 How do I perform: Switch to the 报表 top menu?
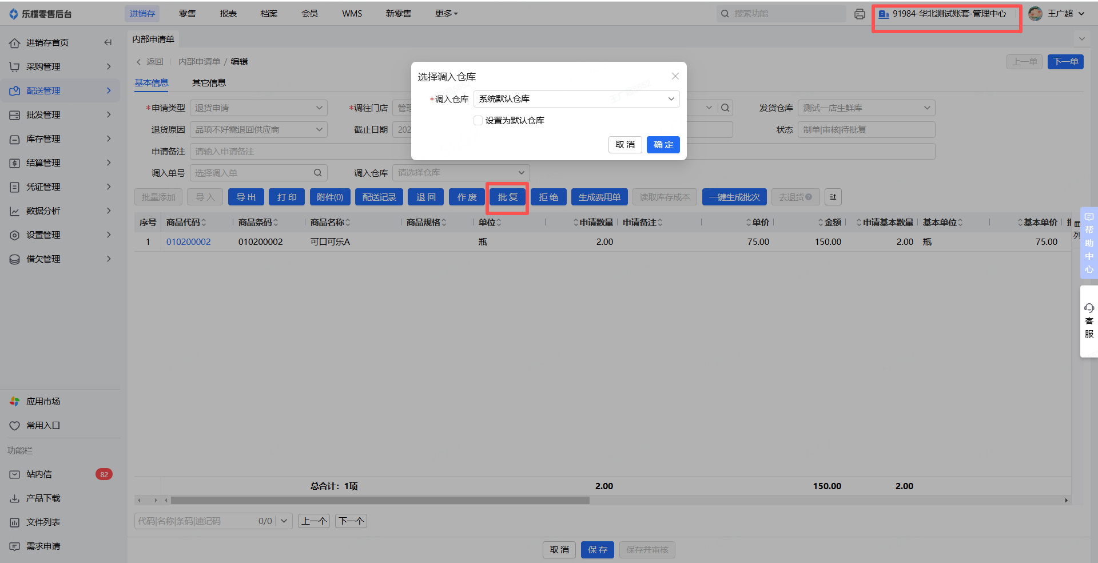coord(228,14)
